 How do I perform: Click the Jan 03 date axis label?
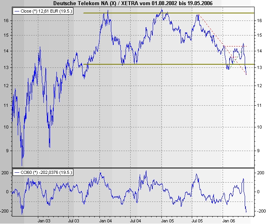point(44,220)
